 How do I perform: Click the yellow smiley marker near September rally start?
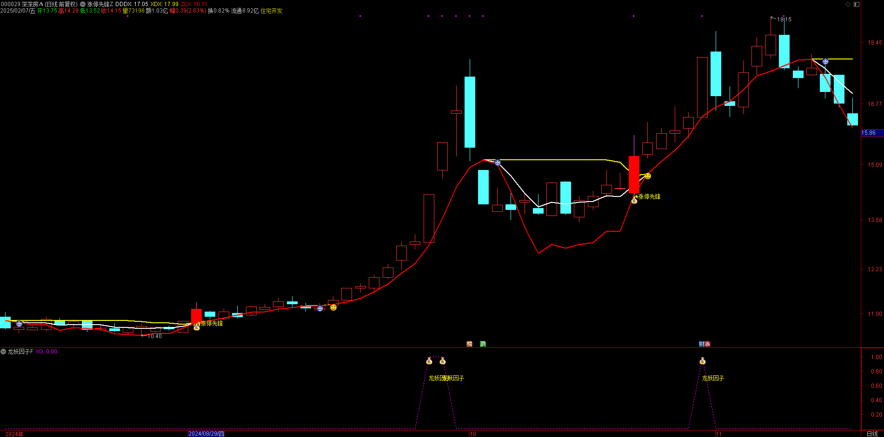333,307
